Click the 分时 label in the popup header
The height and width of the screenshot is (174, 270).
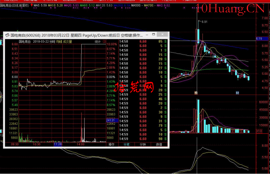pos(52,42)
